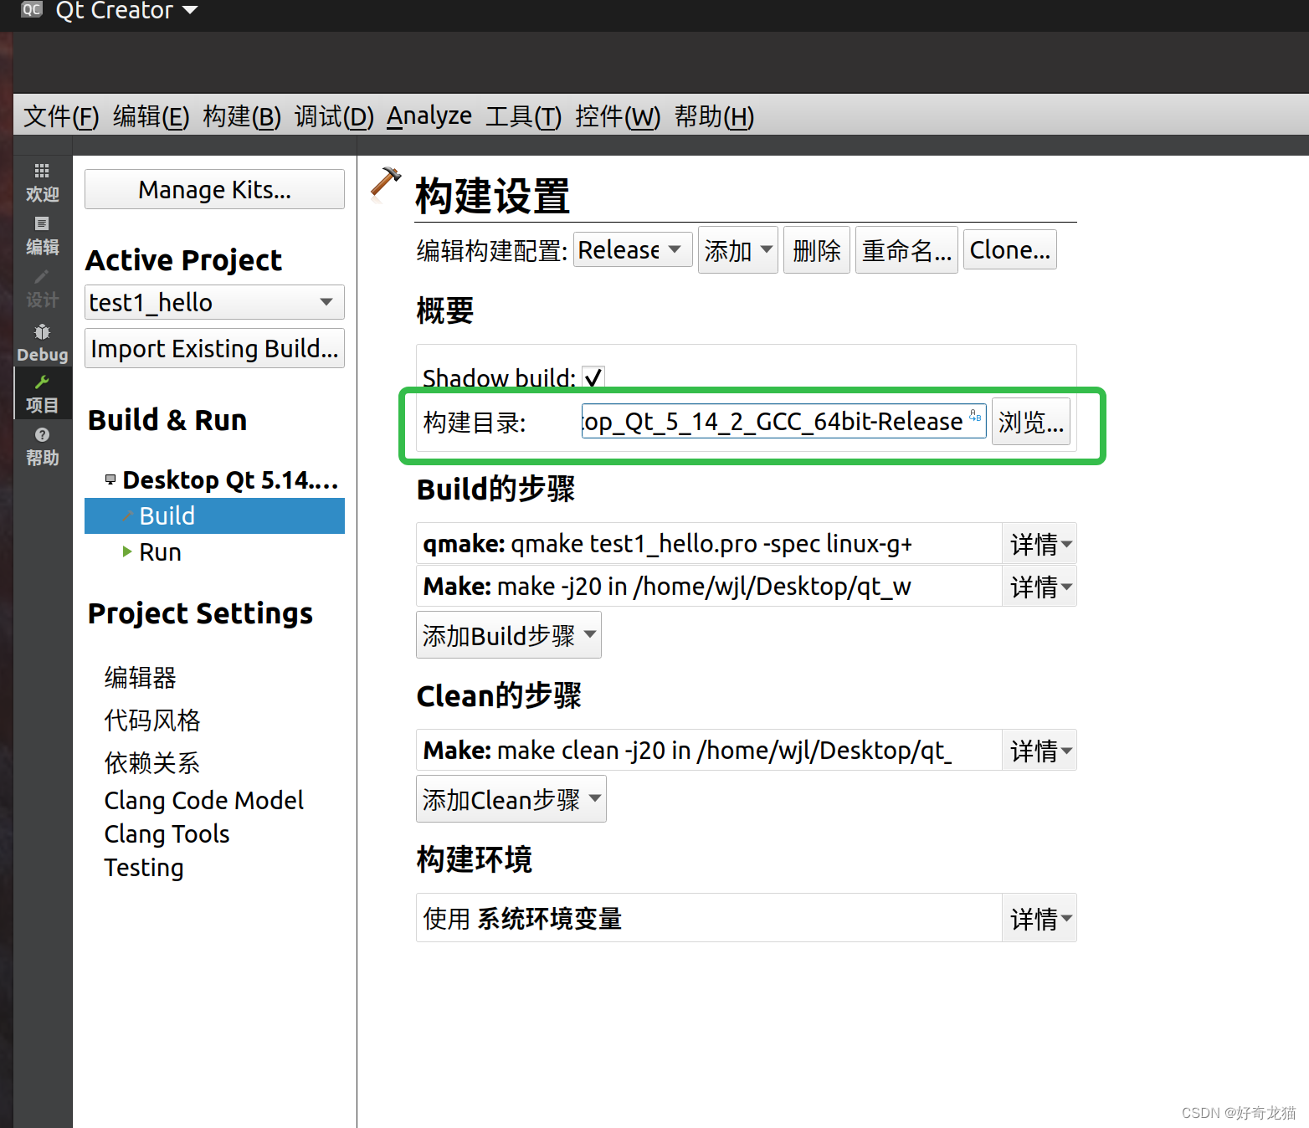Open Clang Code Model settings
Image resolution: width=1309 pixels, height=1128 pixels.
pos(203,800)
